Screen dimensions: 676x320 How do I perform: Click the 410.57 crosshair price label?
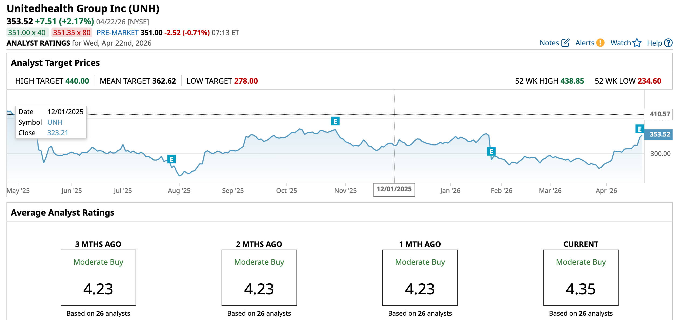tap(659, 114)
